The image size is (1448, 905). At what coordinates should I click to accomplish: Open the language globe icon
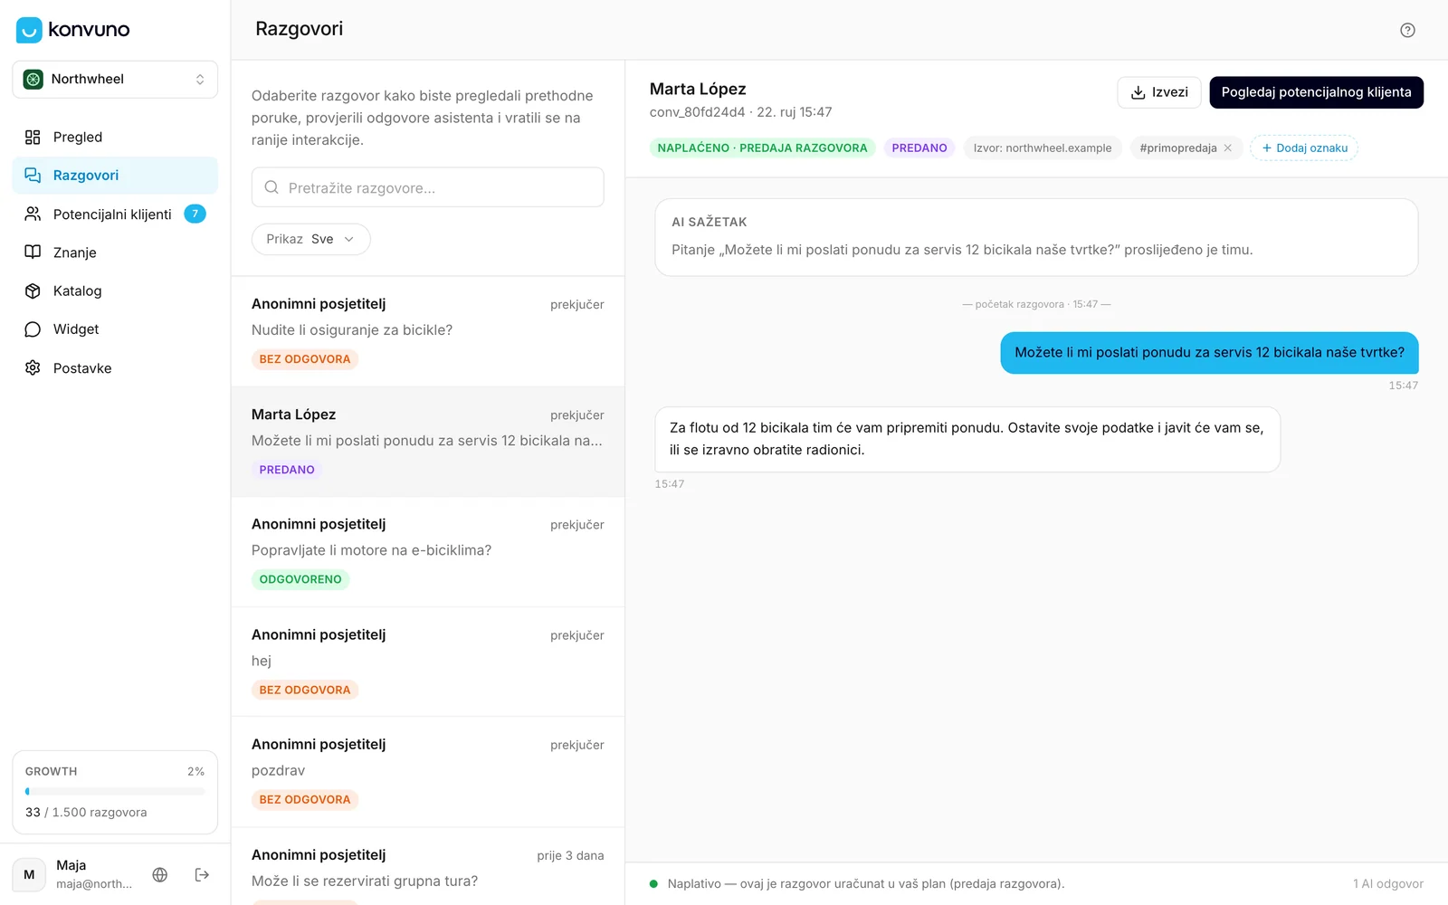point(160,874)
